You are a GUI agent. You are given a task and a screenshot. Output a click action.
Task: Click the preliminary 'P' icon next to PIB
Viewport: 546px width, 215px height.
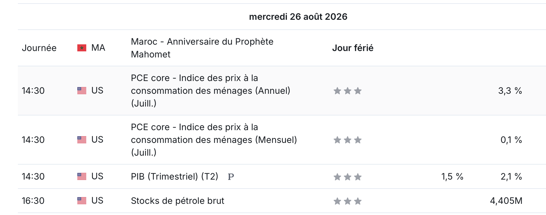pos(231,177)
